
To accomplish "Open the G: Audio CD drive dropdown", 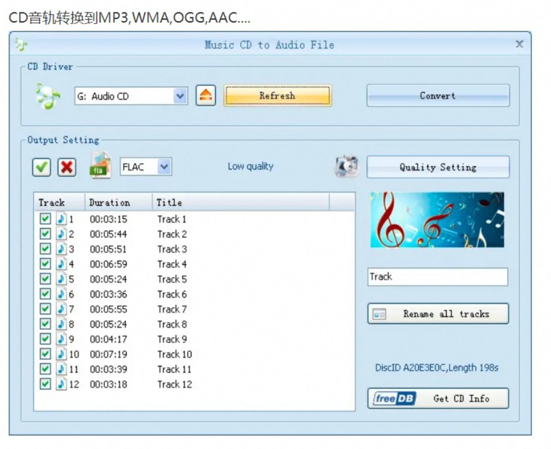I will [180, 96].
